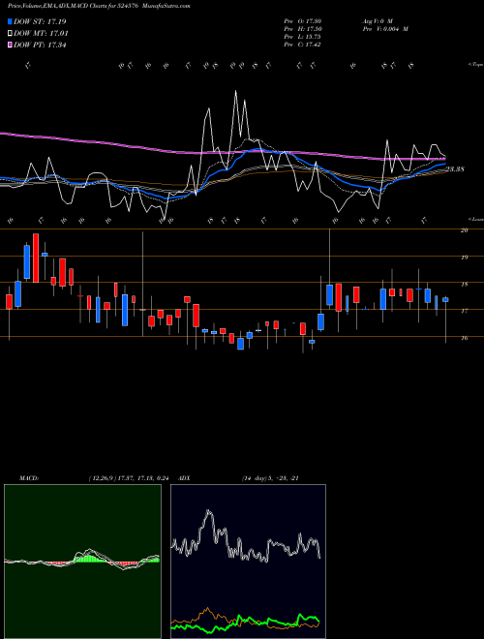
Task: Open the green MACD histogram chart panel
Action: click(x=82, y=562)
